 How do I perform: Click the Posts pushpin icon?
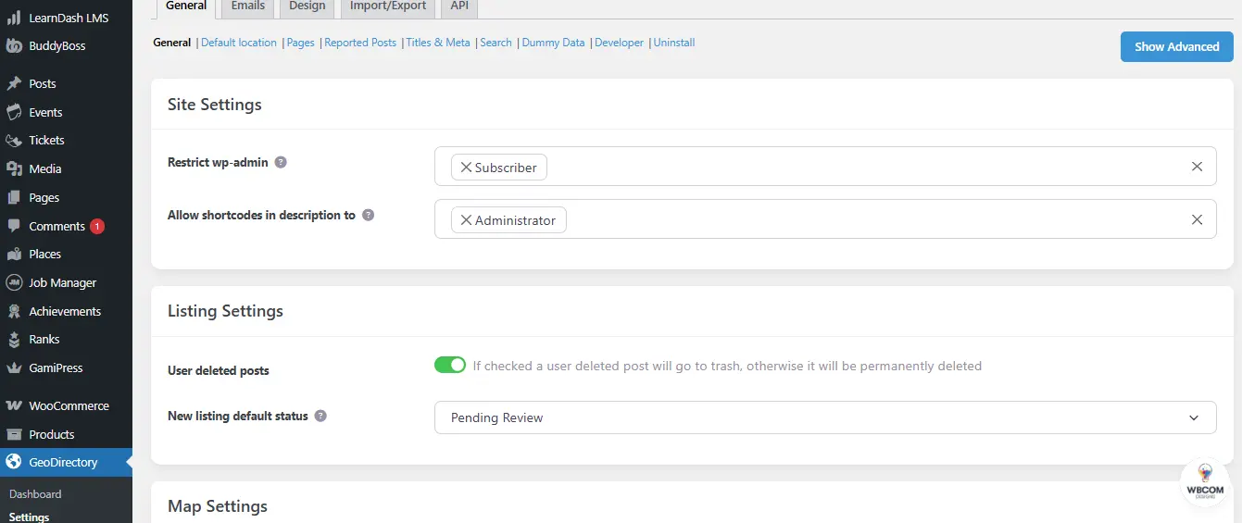click(x=14, y=83)
